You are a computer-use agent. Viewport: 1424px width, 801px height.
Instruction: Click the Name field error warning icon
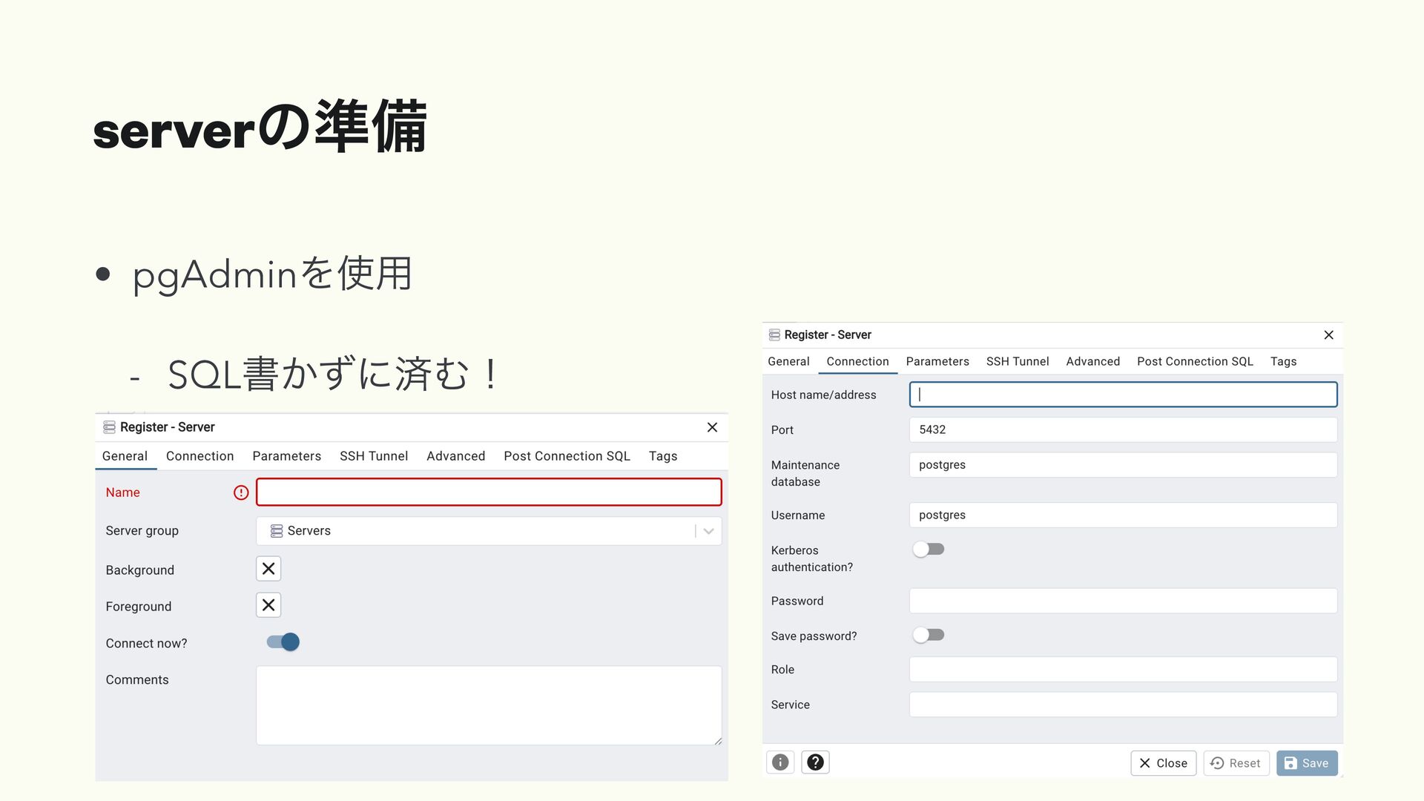click(x=241, y=492)
